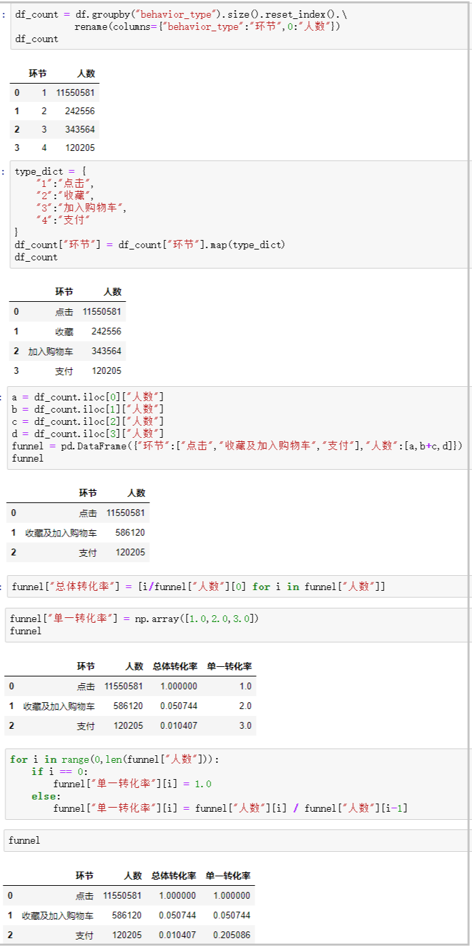
Task: Click the "else:" keyword line
Action: [46, 796]
